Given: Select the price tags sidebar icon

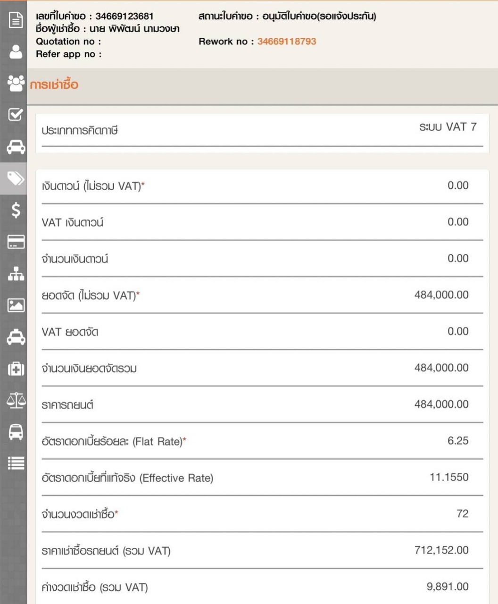Looking at the screenshot, I should click(16, 178).
